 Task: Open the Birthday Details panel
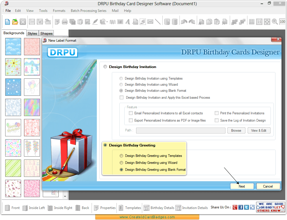coord(159,208)
